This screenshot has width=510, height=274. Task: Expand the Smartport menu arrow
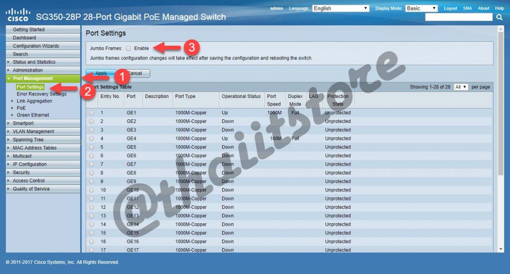click(x=8, y=123)
